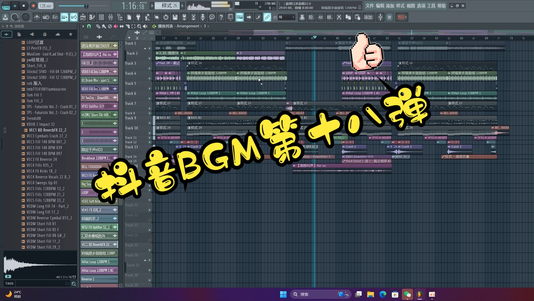Open undo history with circular arrow icon
Screen dimensions: 534x301
click(166, 17)
